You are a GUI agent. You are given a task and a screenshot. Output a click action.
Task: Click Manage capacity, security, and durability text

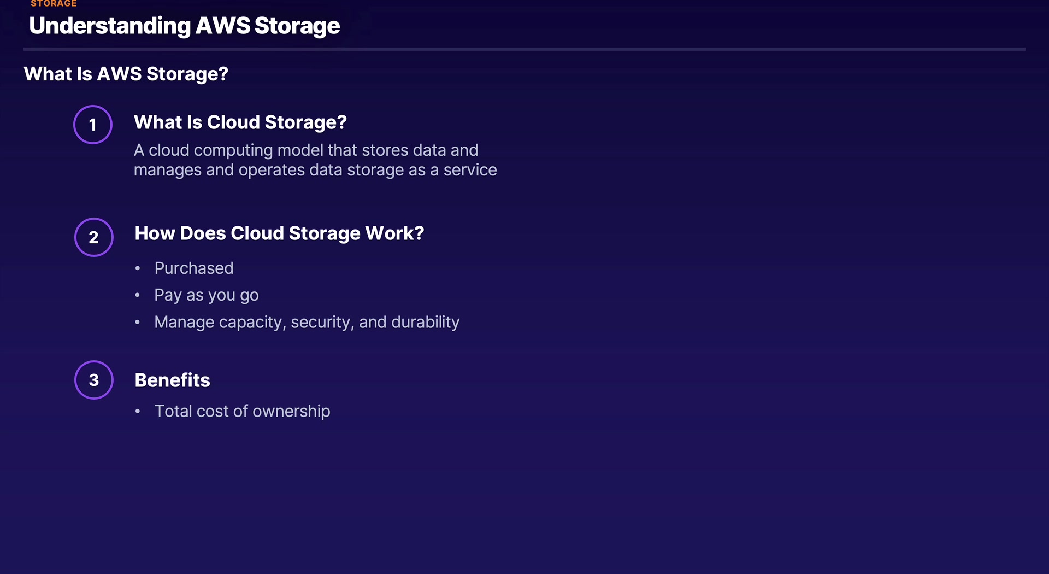click(x=307, y=322)
